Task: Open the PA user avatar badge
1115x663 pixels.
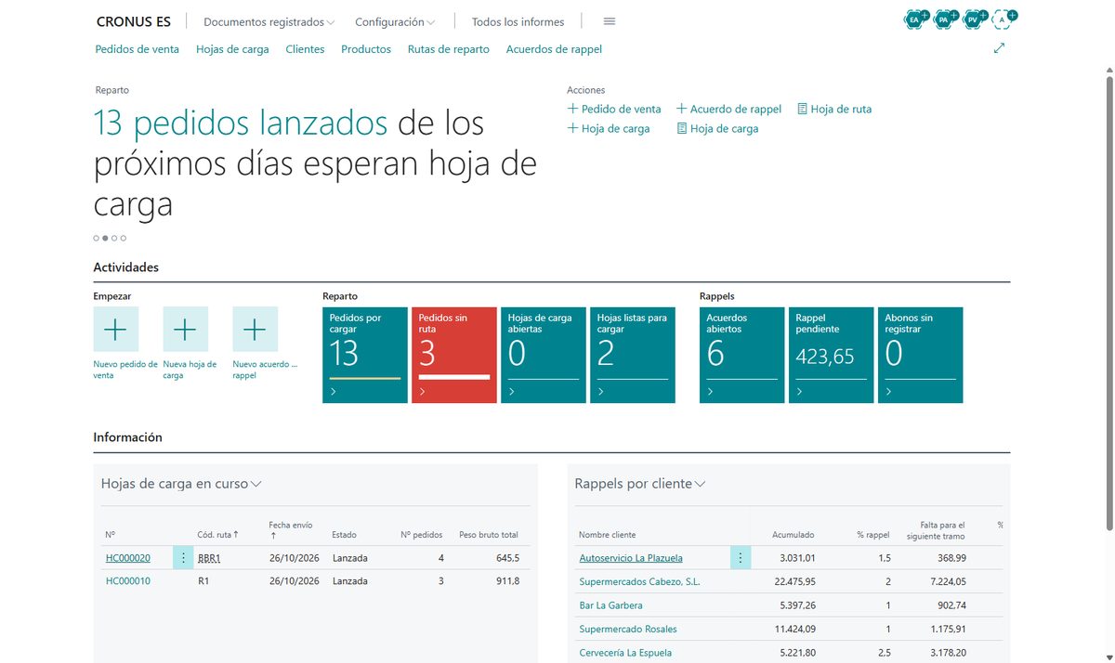Action: [944, 19]
